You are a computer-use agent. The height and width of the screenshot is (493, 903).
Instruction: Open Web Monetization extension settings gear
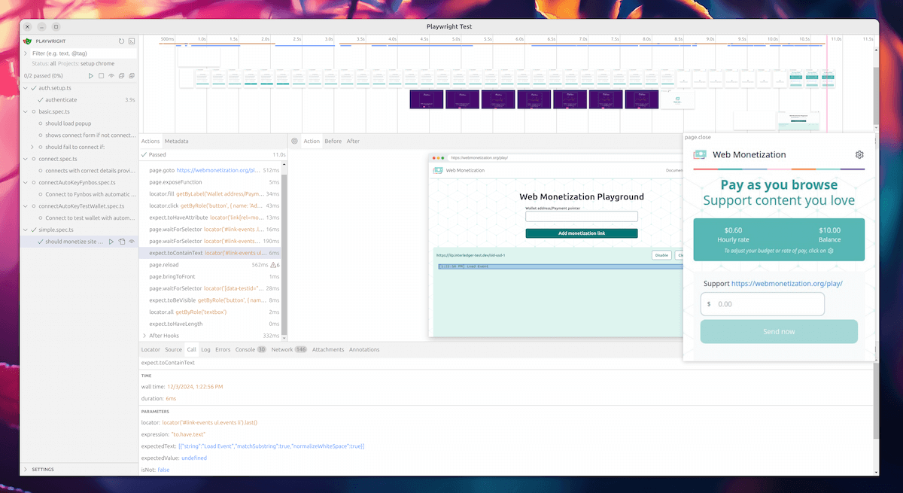pyautogui.click(x=859, y=154)
